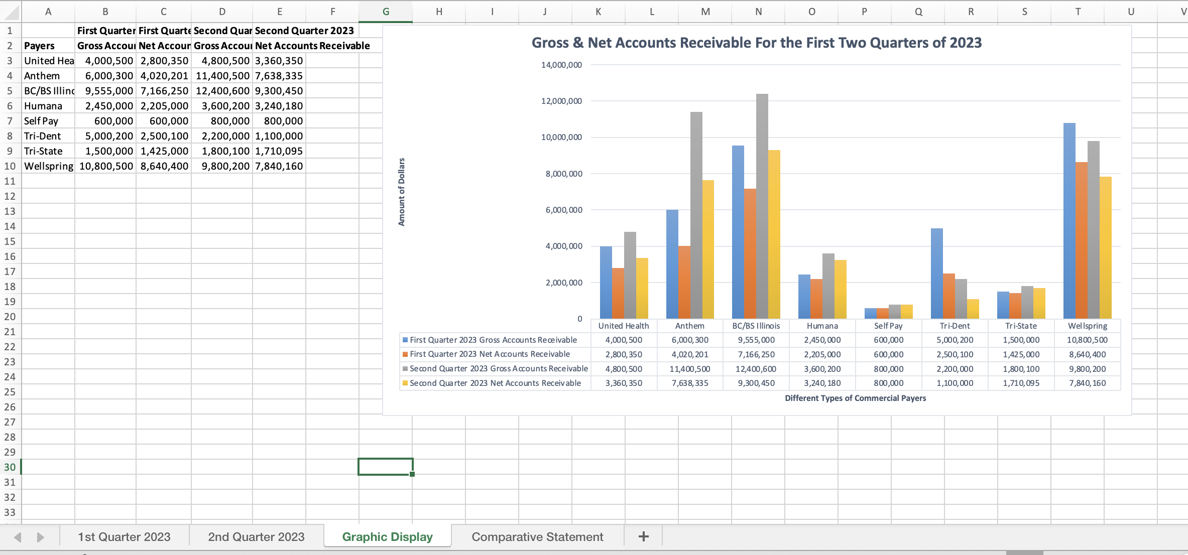This screenshot has height=555, width=1188.
Task: Open the Comparative Statement sheet tab
Action: pos(536,536)
